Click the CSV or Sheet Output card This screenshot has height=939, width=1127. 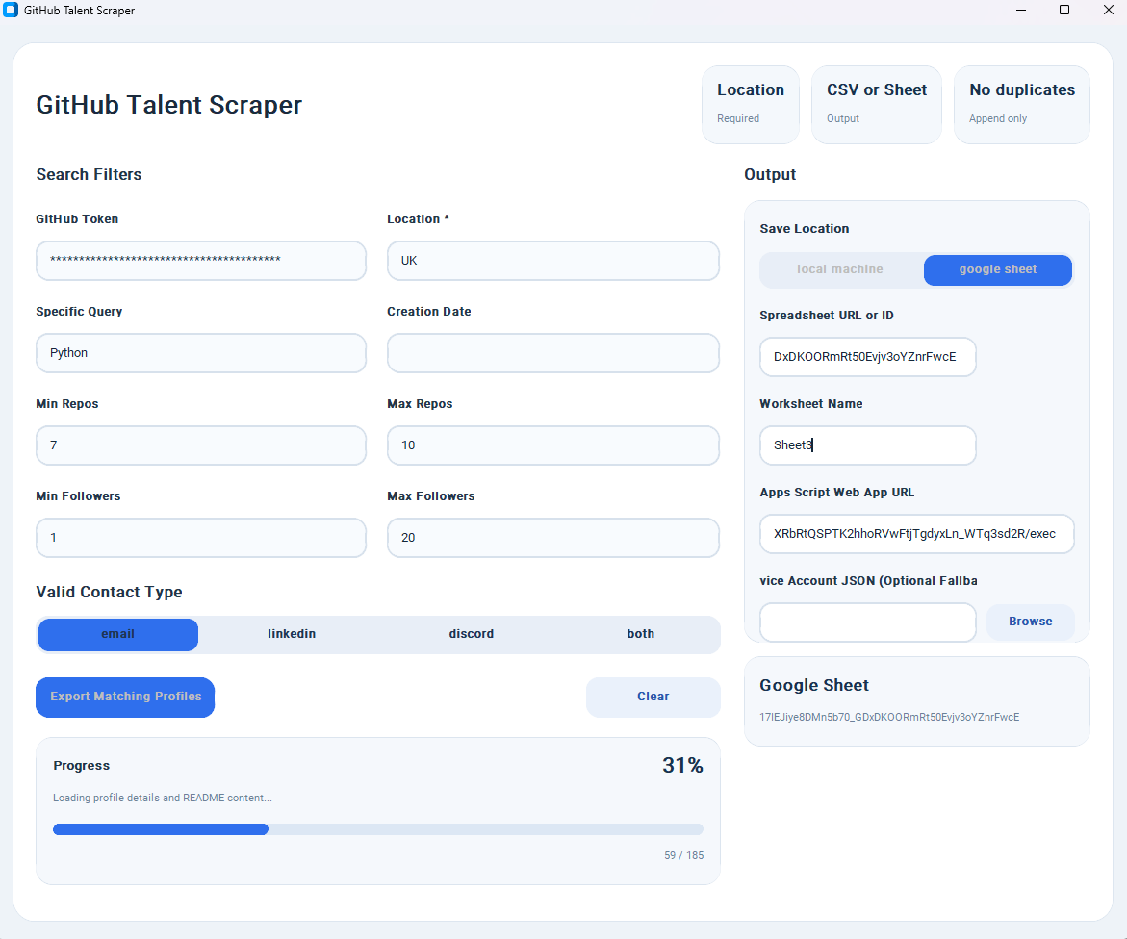876,105
